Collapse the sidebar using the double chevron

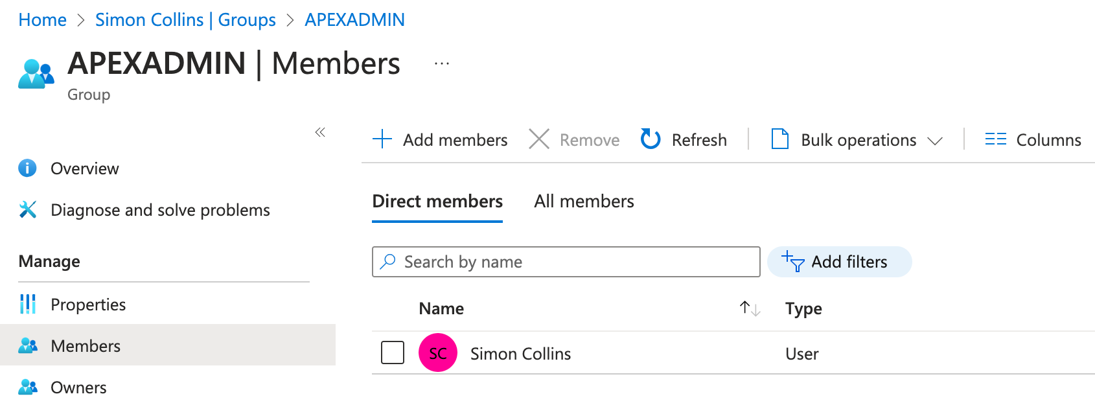(319, 132)
